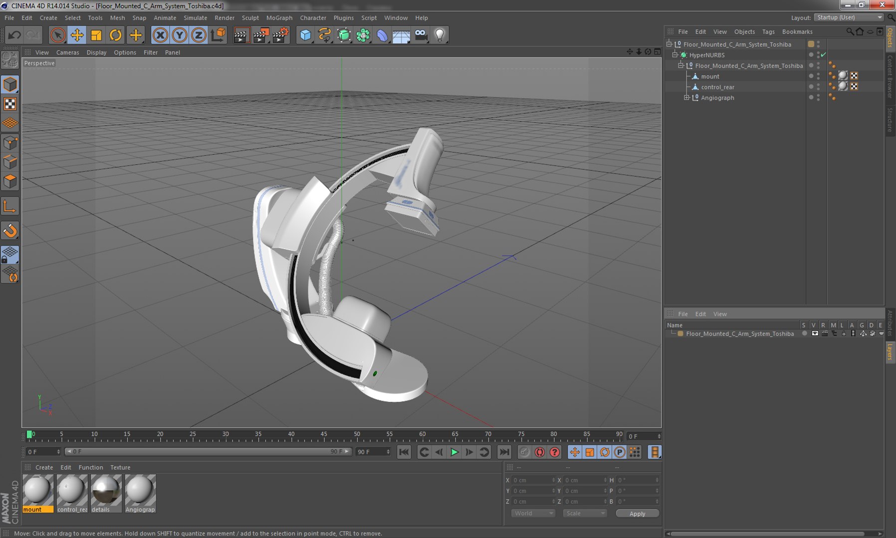Go to end of animation
This screenshot has height=538, width=896.
pos(504,452)
